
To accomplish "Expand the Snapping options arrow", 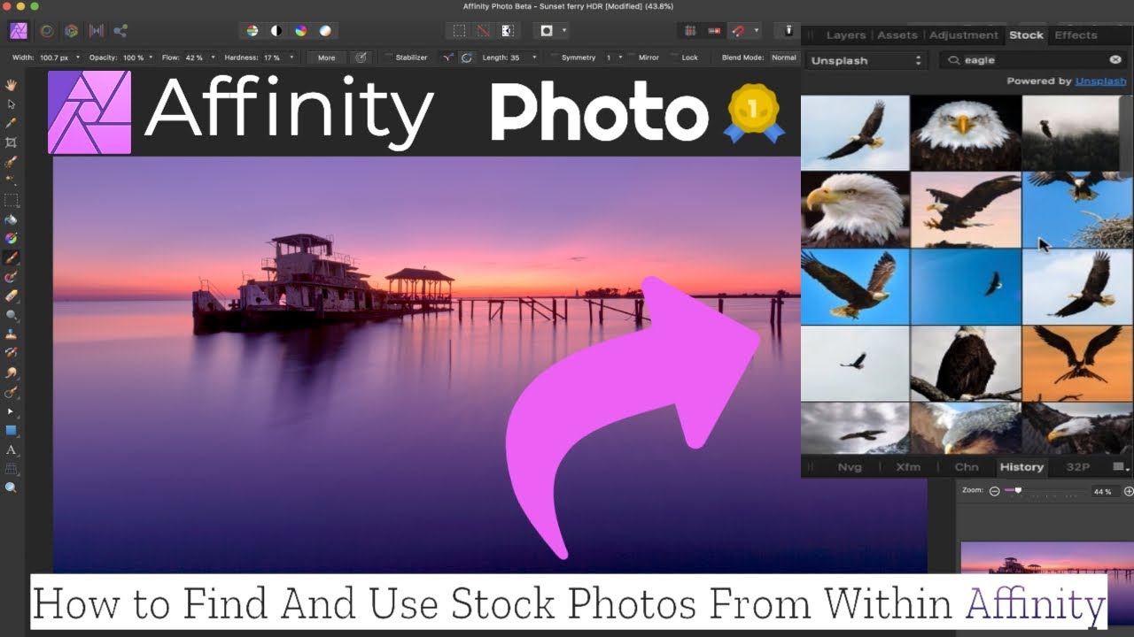I will pos(757,31).
